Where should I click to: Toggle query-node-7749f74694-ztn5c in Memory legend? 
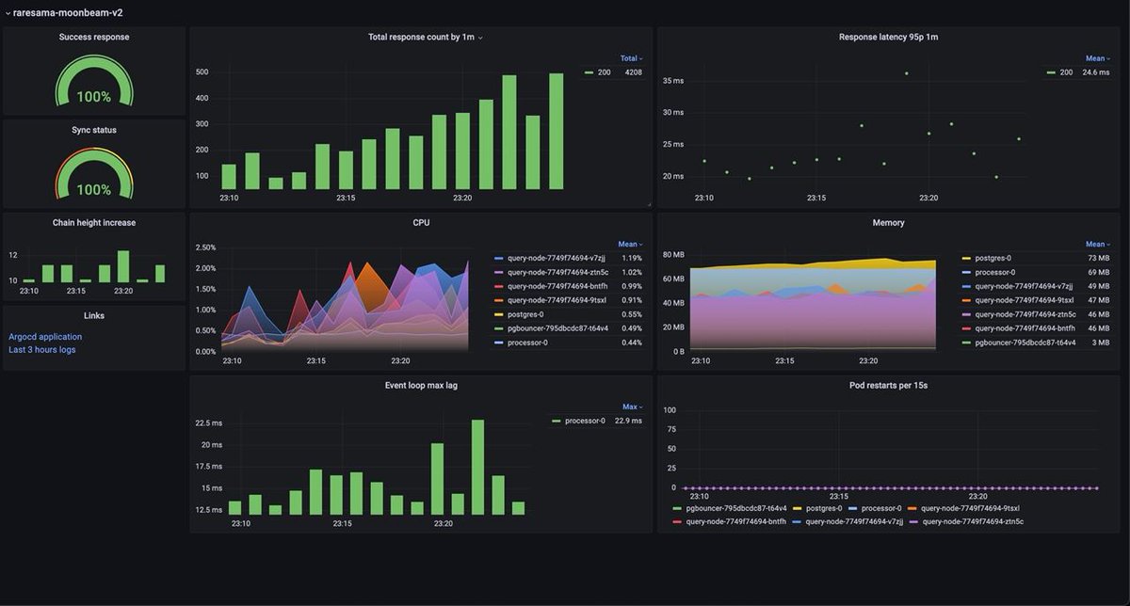point(1025,314)
